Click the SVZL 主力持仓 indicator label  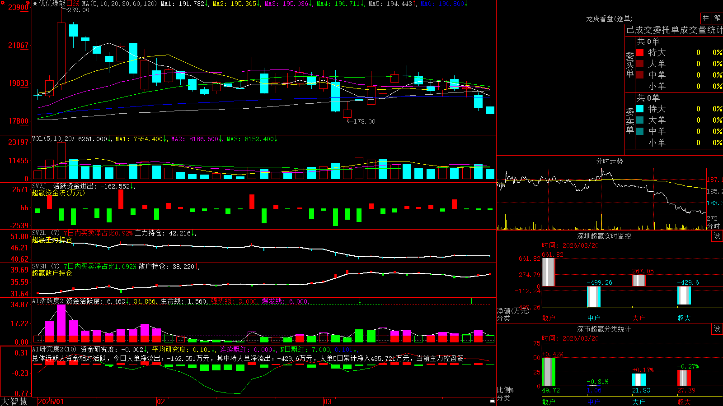click(45, 233)
